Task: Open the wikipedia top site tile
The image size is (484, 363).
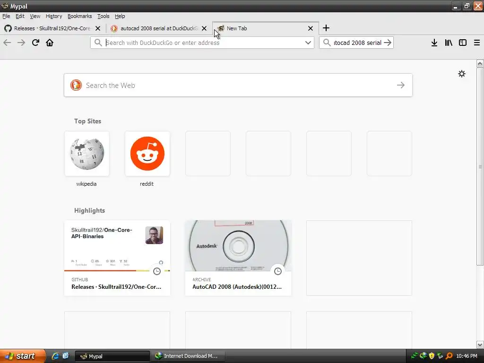Action: tap(87, 154)
